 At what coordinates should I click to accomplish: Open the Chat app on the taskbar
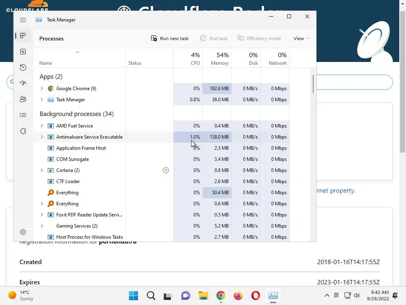click(186, 295)
